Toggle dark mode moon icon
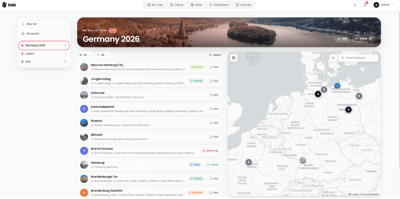The width and height of the screenshot is (400, 199). click(356, 5)
